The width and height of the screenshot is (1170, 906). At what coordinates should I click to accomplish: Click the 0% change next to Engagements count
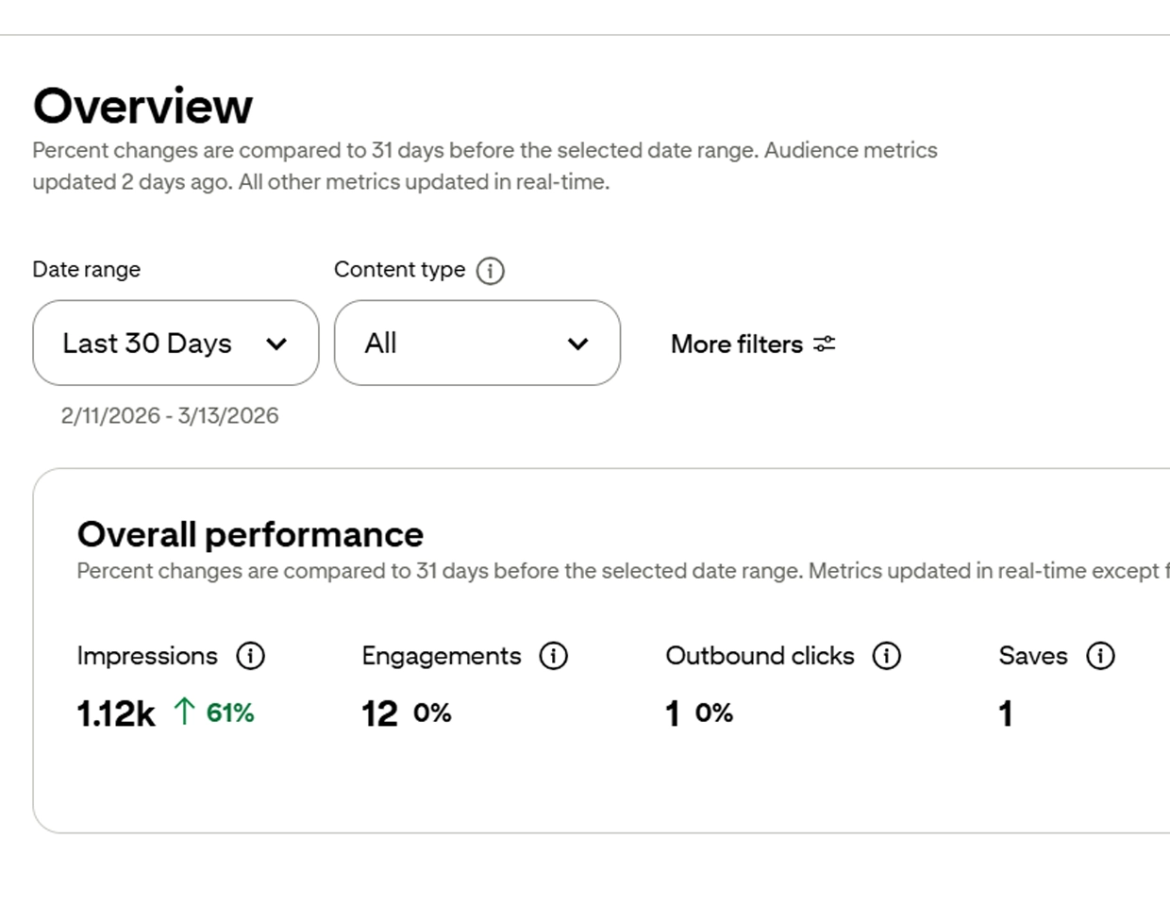coord(432,713)
